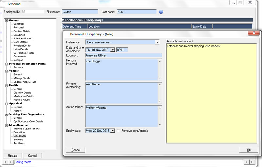Collapse the Health tree node
This screenshot has width=262, height=167.
click(x=6, y=85)
